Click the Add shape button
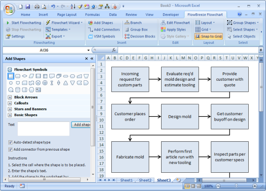The image size is (266, 191). click(x=81, y=125)
